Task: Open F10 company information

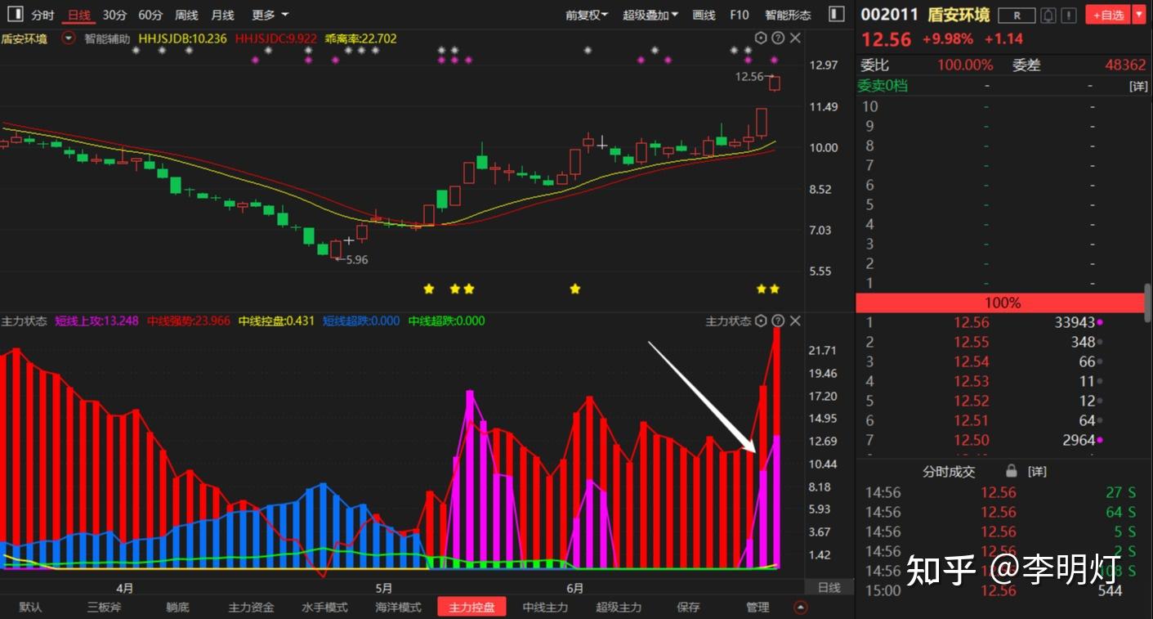Action: coord(739,15)
